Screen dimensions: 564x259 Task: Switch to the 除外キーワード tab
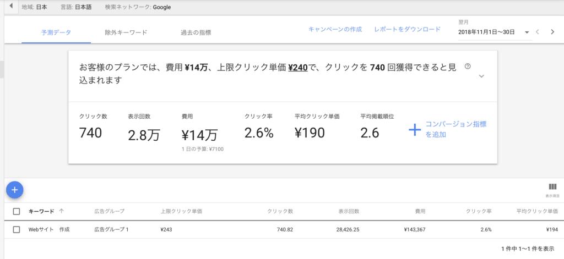click(x=126, y=32)
